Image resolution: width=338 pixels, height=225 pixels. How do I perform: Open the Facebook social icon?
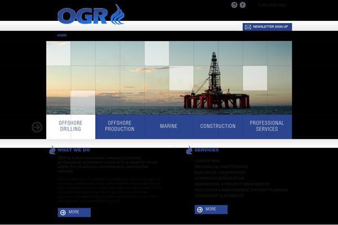point(242,5)
